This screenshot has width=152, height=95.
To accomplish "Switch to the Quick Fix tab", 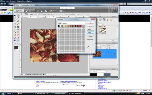I will [30, 11].
